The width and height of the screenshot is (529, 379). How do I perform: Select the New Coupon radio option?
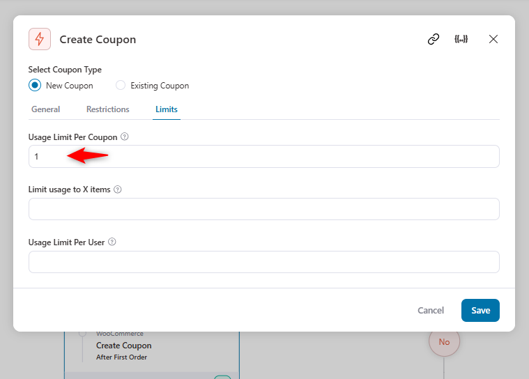point(35,85)
